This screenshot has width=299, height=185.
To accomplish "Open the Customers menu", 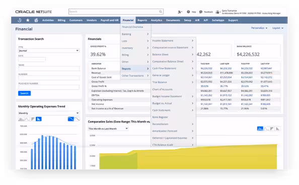I will point(76,20).
